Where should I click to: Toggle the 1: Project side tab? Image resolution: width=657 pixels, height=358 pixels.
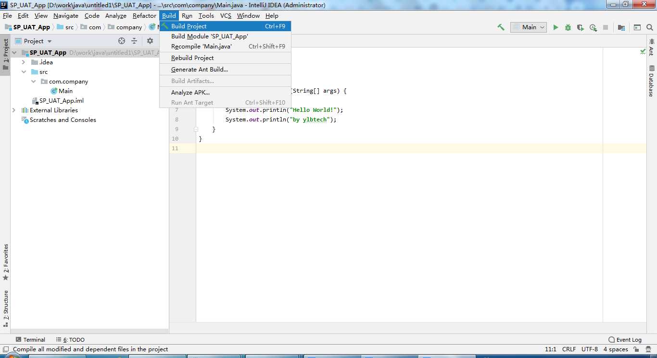click(x=5, y=54)
